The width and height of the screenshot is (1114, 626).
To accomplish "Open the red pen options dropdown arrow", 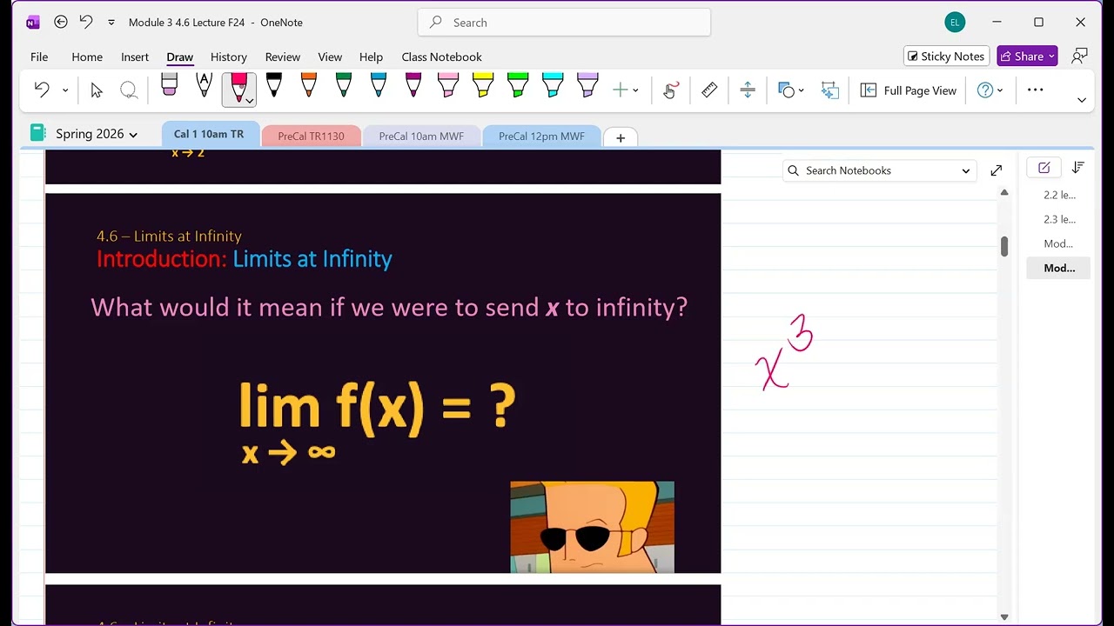I will point(250,101).
